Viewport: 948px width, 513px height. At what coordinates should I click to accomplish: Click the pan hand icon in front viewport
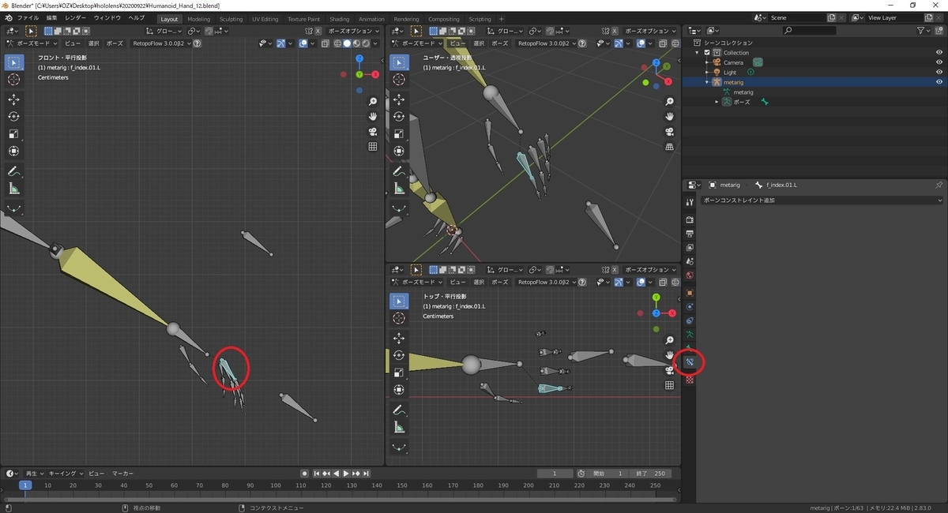tap(373, 117)
